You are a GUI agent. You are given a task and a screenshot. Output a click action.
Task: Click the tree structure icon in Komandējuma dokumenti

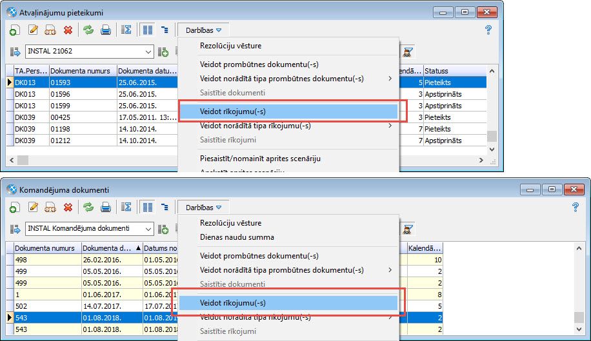(165, 207)
